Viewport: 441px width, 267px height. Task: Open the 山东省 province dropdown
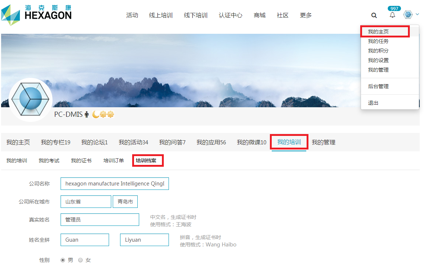coord(86,202)
